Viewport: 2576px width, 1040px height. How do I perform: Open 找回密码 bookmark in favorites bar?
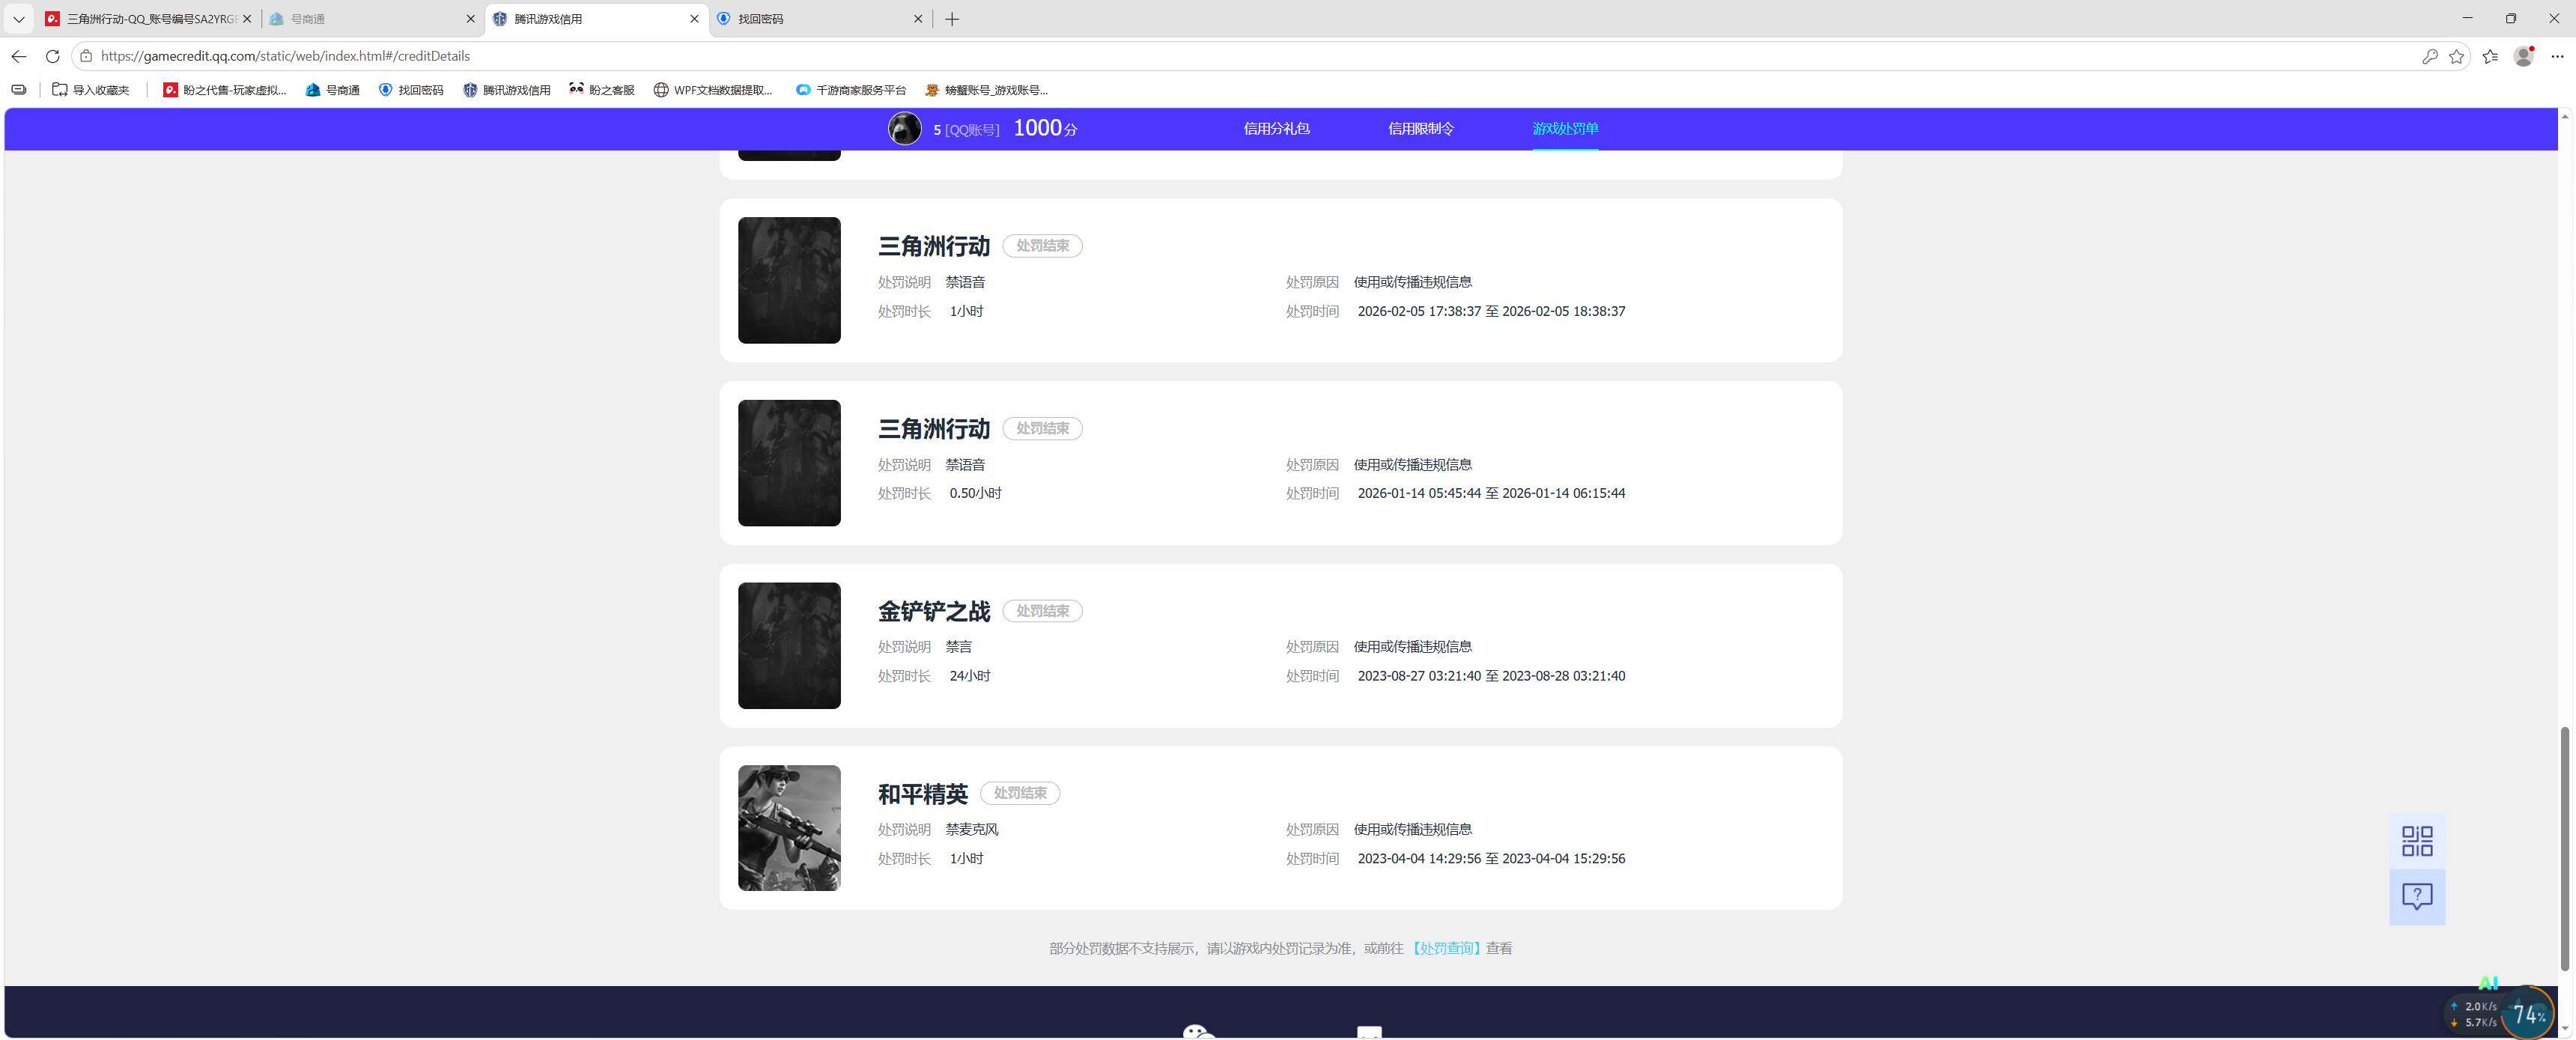pos(411,90)
